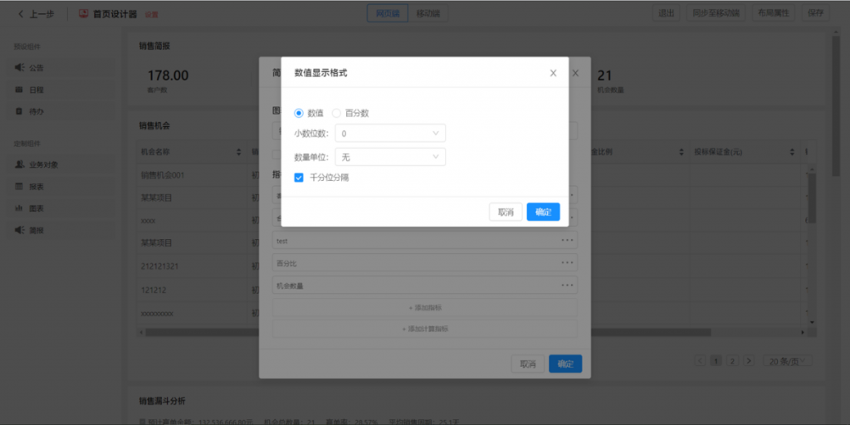Click the three-dots menu on the test row

coord(567,241)
